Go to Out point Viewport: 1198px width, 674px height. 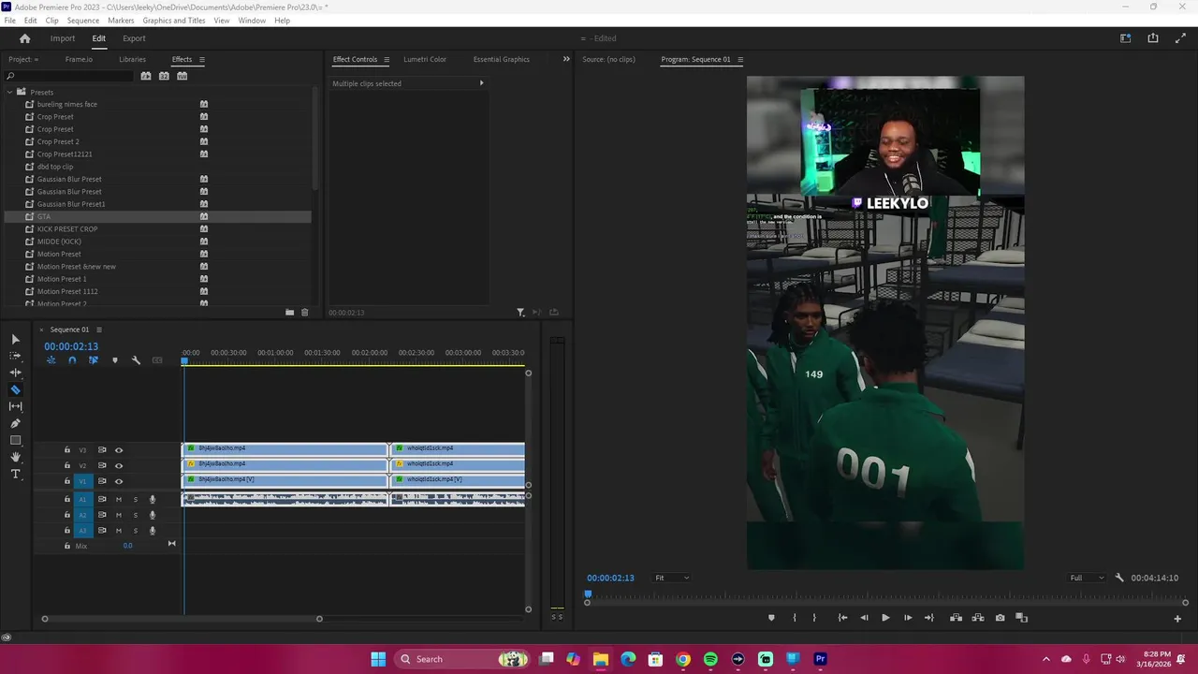[x=928, y=618]
